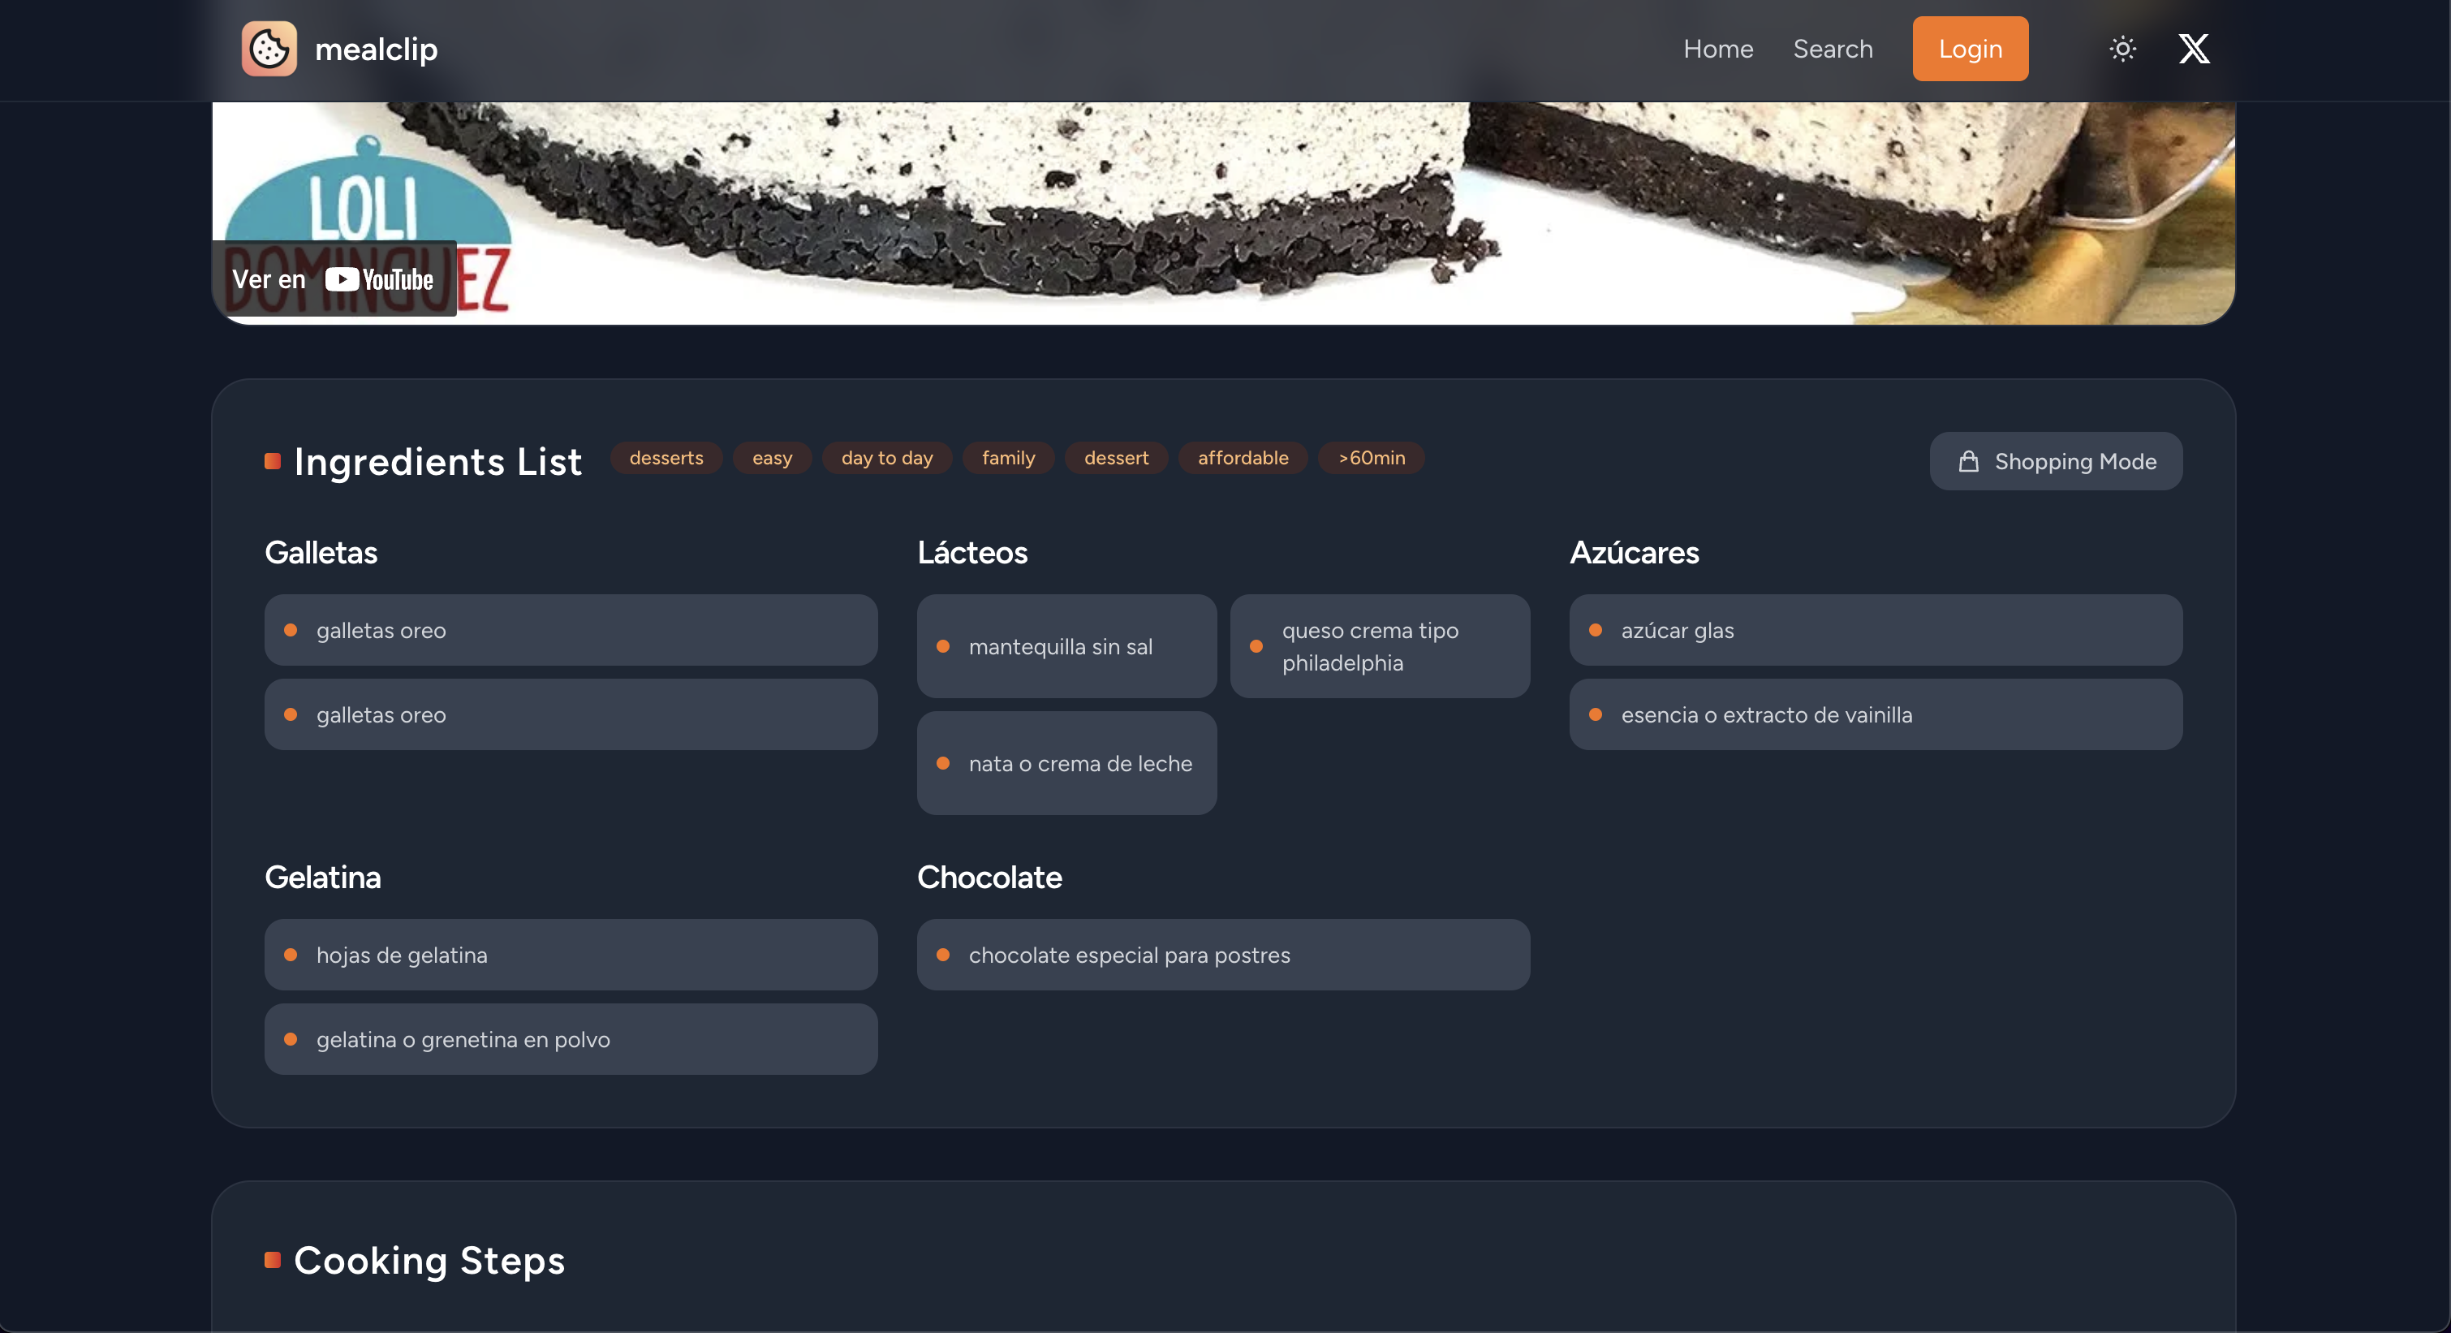Click the day to day tag

tap(885, 458)
